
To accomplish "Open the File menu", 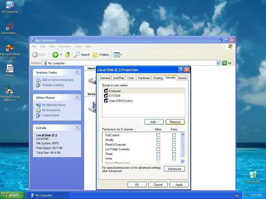I will [x=34, y=46].
